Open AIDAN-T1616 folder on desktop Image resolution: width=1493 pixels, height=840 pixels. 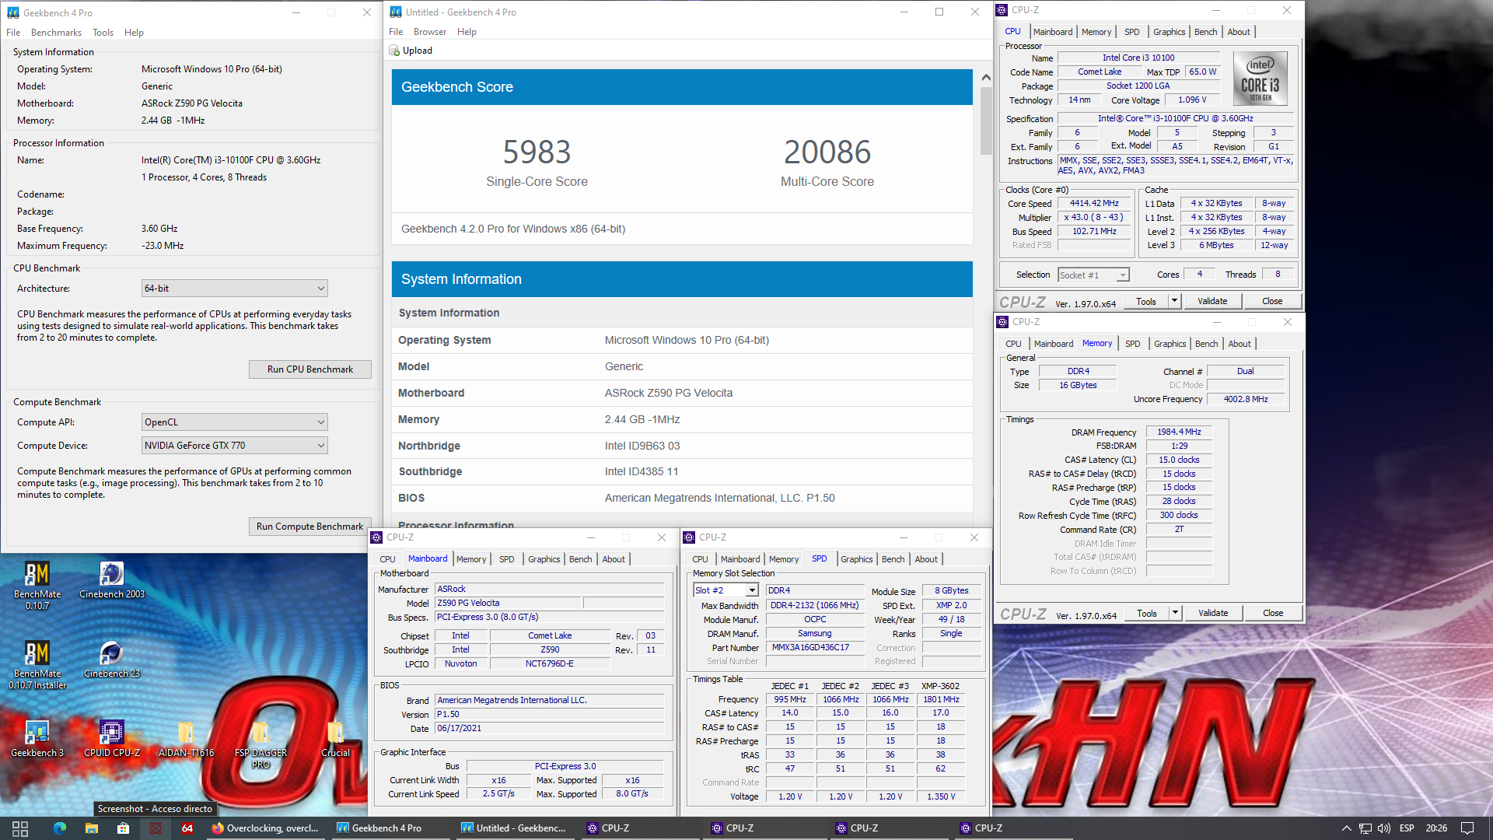[x=186, y=739]
